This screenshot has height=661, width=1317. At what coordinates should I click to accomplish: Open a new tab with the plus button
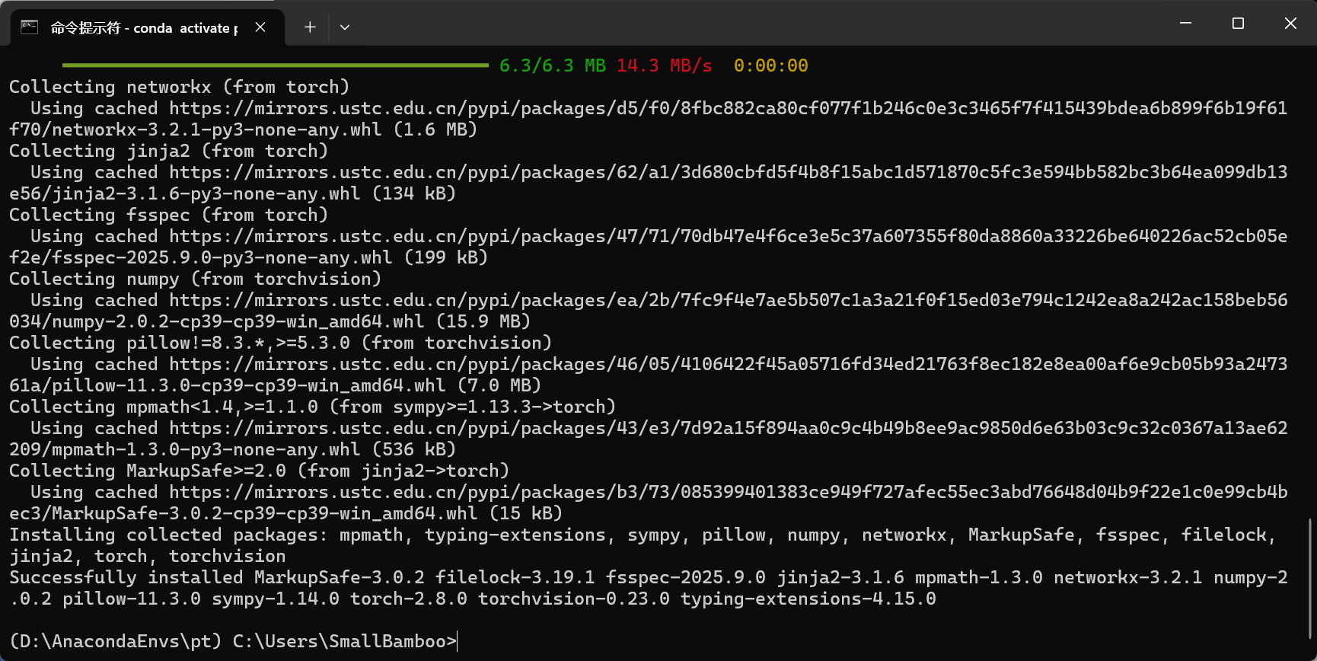point(310,27)
